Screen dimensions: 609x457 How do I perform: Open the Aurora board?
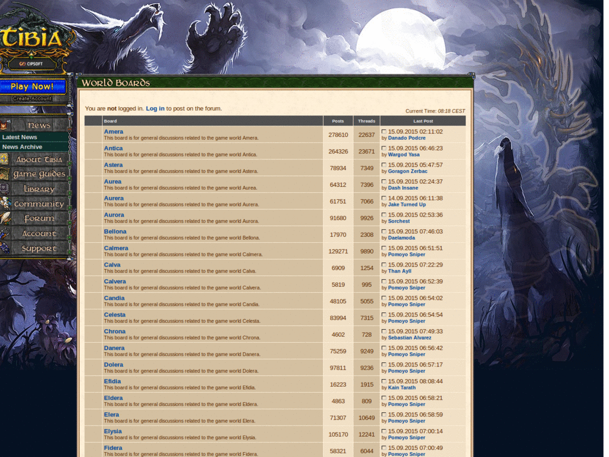[x=114, y=215]
